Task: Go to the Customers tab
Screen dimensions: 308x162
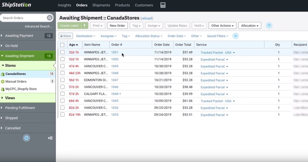Action: 144,5
